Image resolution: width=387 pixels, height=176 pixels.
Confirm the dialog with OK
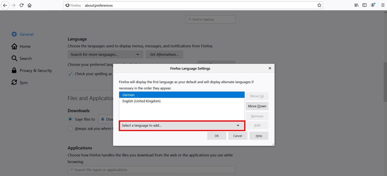217,136
